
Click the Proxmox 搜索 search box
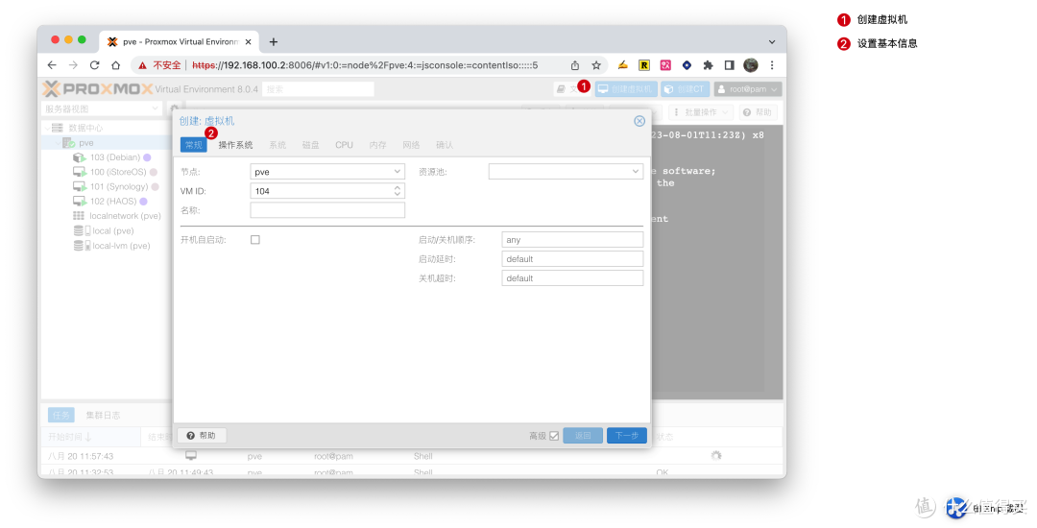[318, 88]
